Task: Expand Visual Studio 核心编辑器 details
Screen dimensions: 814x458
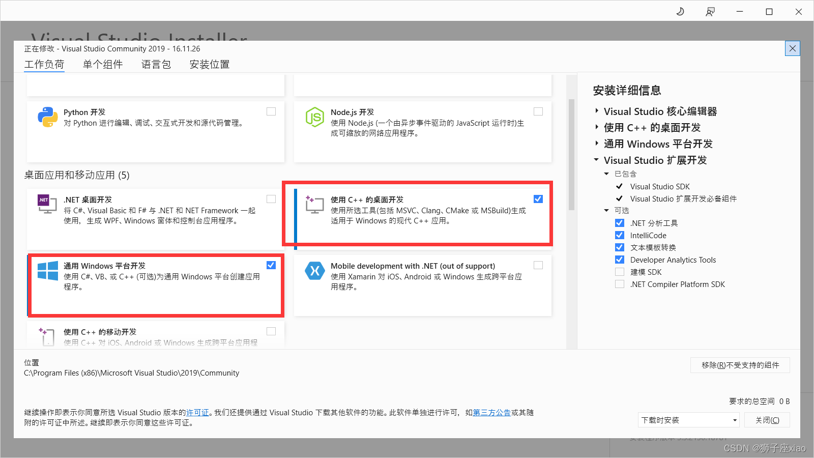Action: (597, 111)
